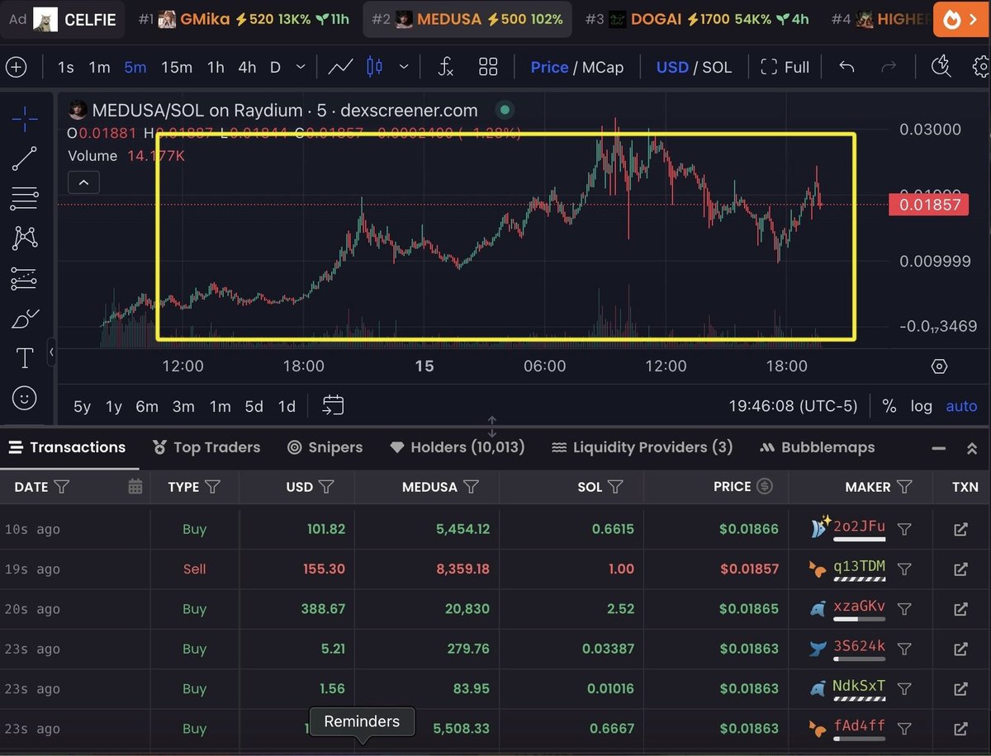Select the 5m timeframe
Viewport: 991px width, 756px height.
pos(135,68)
